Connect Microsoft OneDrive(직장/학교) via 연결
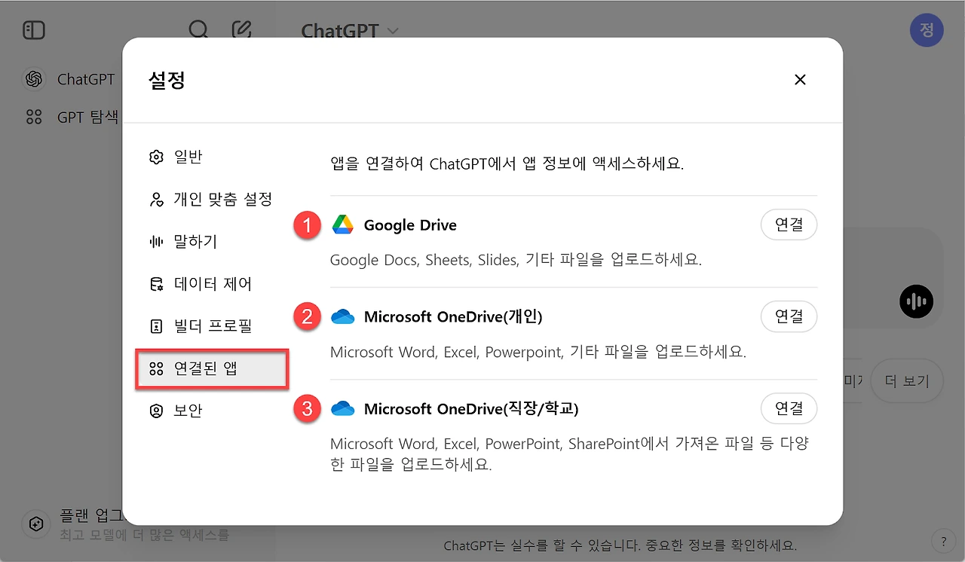 click(x=789, y=408)
